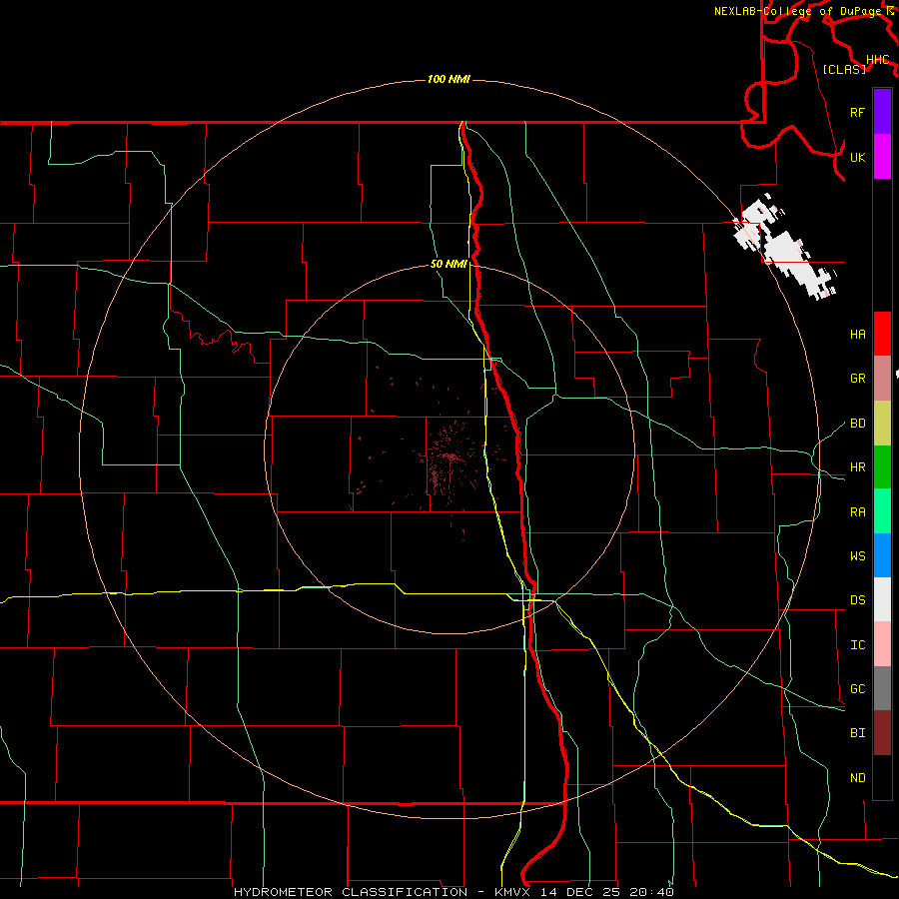Click the IC legend label
This screenshot has height=899, width=899.
pos(858,645)
